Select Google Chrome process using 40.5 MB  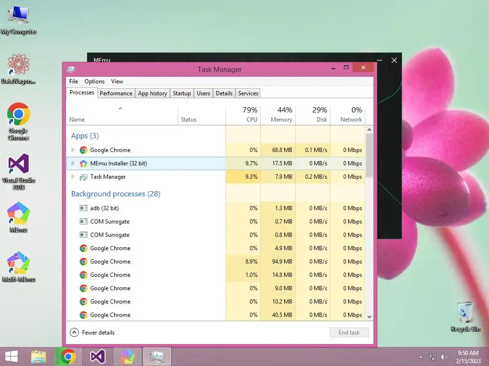pyautogui.click(x=215, y=315)
